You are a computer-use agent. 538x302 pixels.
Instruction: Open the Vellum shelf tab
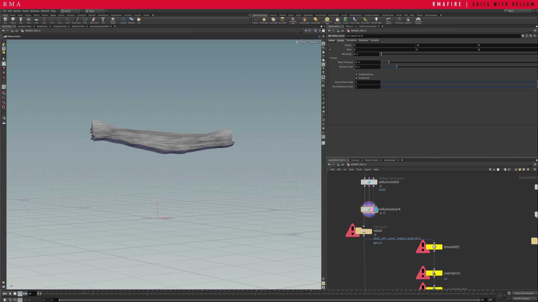pos(298,15)
